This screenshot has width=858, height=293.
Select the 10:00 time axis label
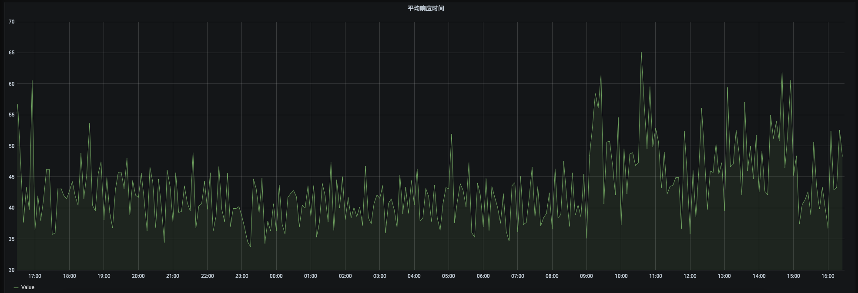[621, 276]
